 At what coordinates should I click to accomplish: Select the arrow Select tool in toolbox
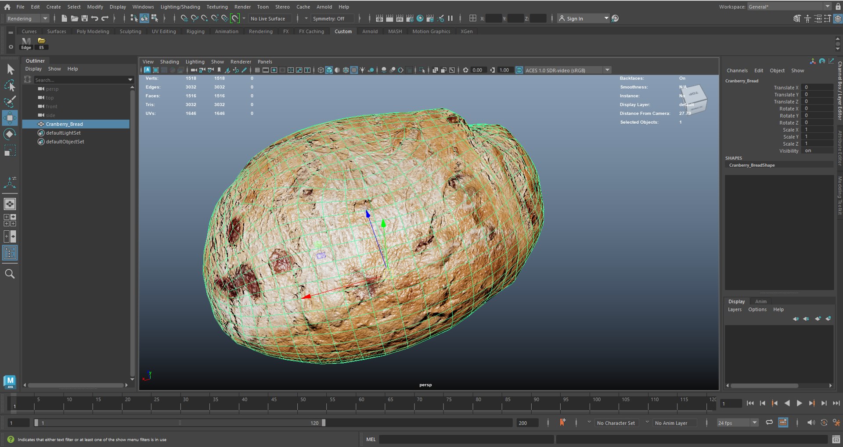tap(11, 69)
